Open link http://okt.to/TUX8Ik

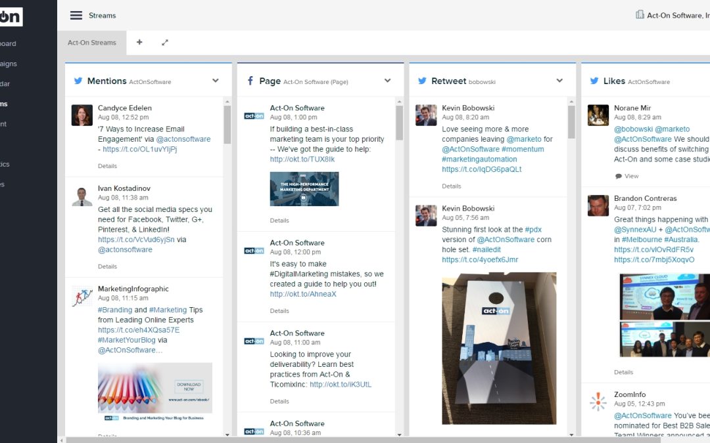pos(302,159)
